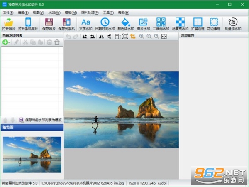Viewport: 249px width, 187px height.
Task: Zoom in on the photo
Action: coord(142,37)
